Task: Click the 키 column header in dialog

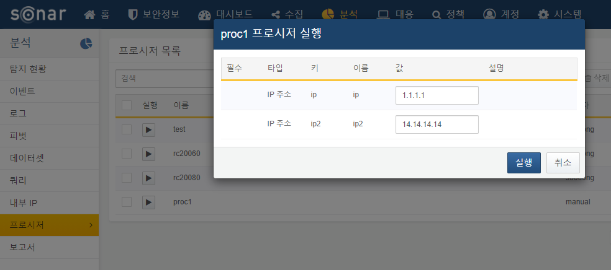Action: 314,68
